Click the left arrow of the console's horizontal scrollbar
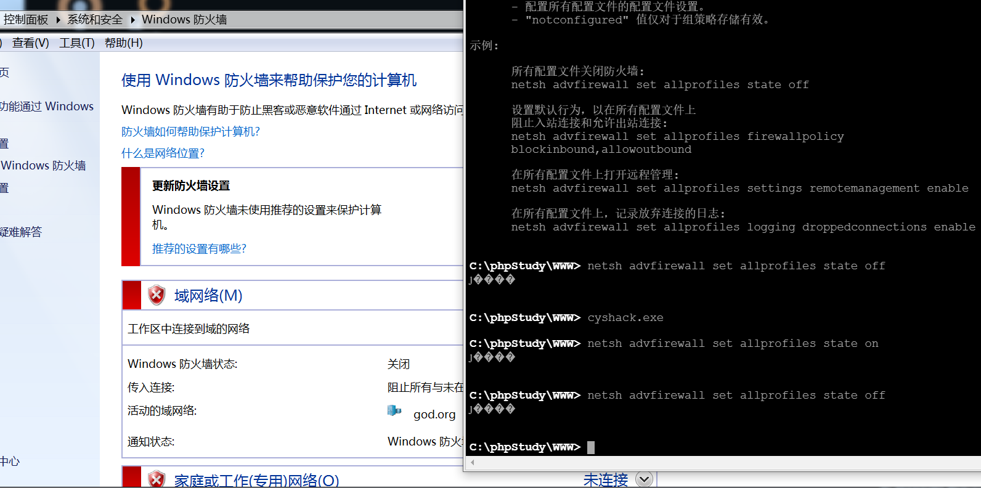The width and height of the screenshot is (981, 488). [473, 462]
